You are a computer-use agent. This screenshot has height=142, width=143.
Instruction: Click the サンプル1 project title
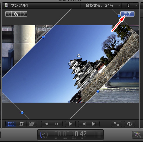[x=19, y=5]
